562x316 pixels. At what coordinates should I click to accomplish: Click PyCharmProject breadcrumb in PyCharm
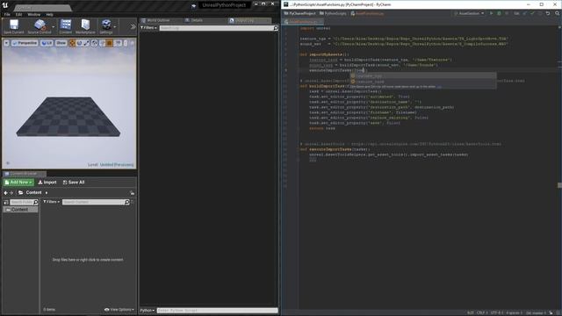[300, 13]
